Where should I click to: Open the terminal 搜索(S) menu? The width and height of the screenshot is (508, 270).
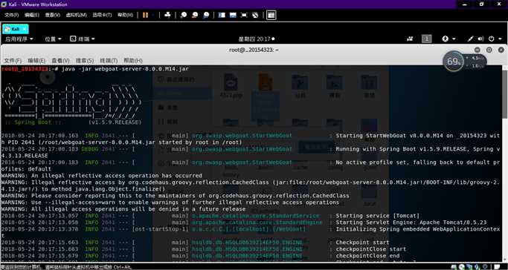(85, 61)
